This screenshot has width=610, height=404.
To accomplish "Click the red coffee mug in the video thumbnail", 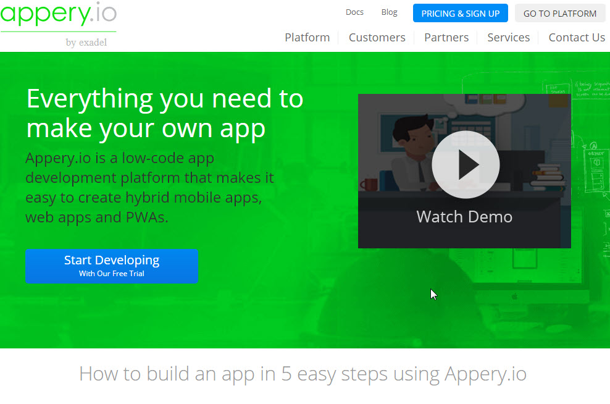I will [369, 185].
